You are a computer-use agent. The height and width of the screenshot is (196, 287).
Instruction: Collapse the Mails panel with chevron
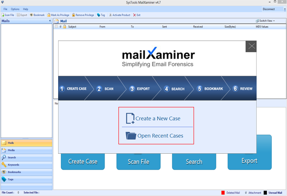[50, 21]
